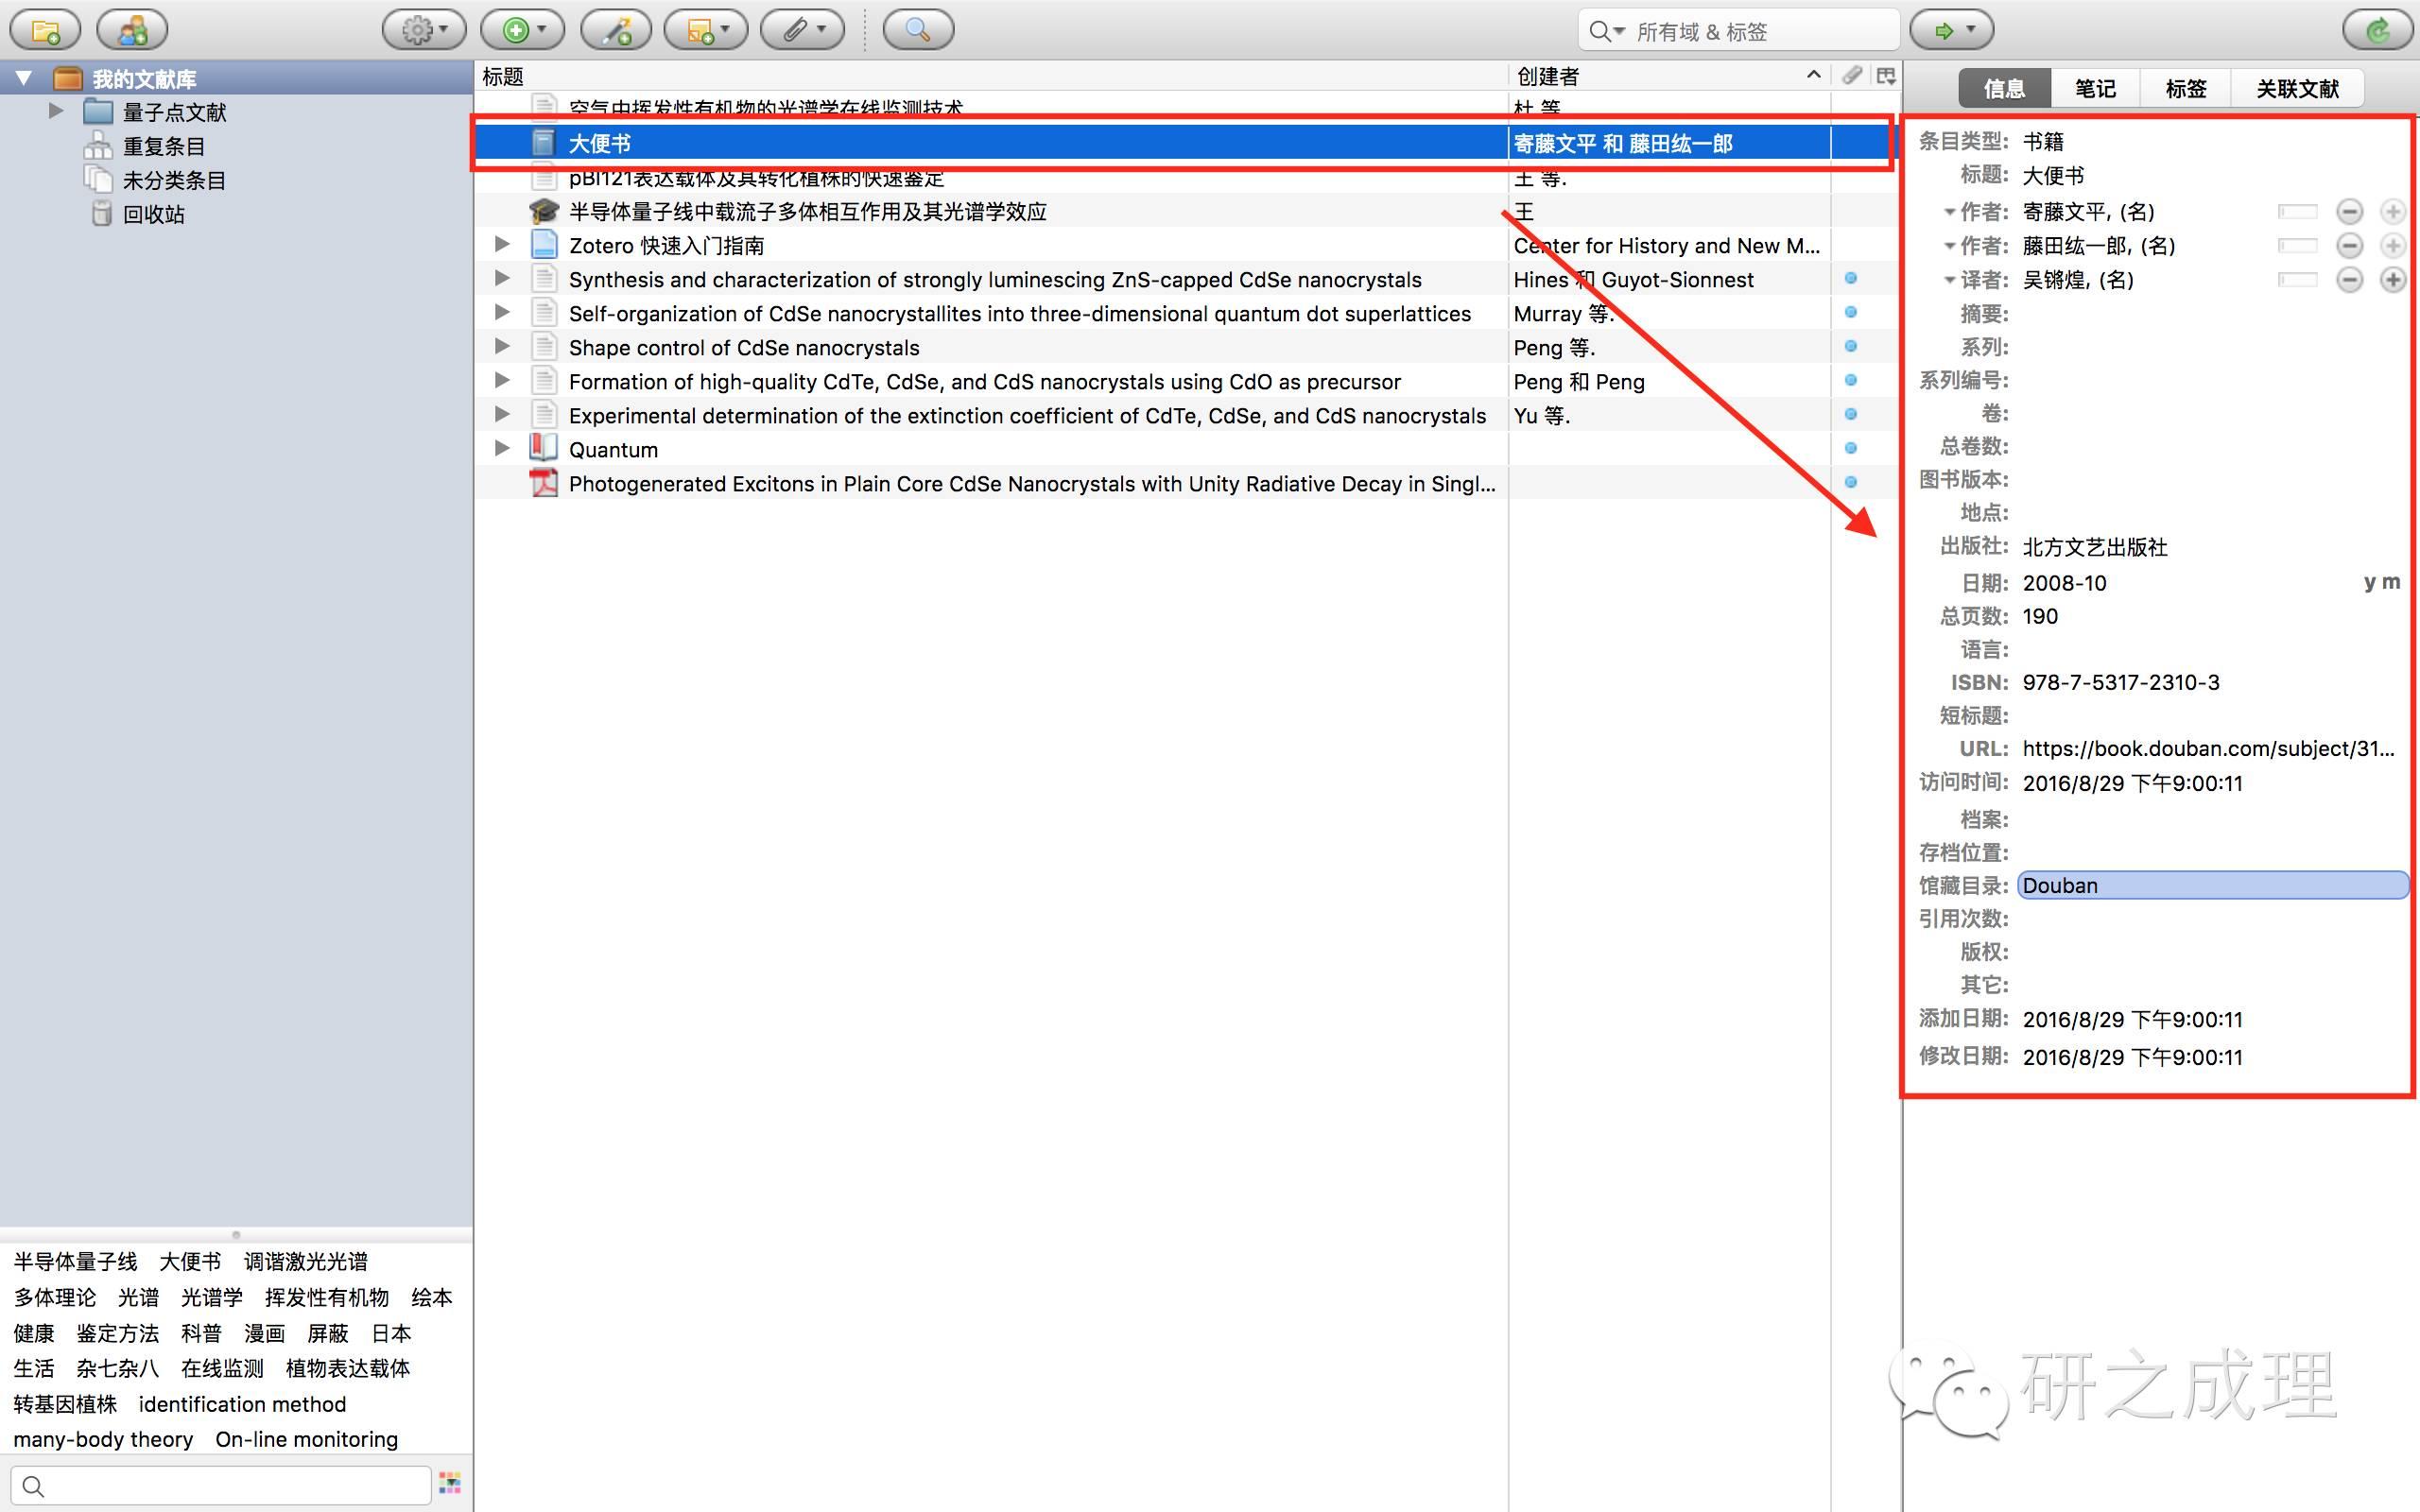Select the 漫画 tag
The image size is (2420, 1512).
point(265,1333)
